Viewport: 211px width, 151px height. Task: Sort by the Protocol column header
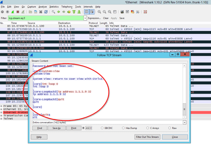(x=94, y=23)
